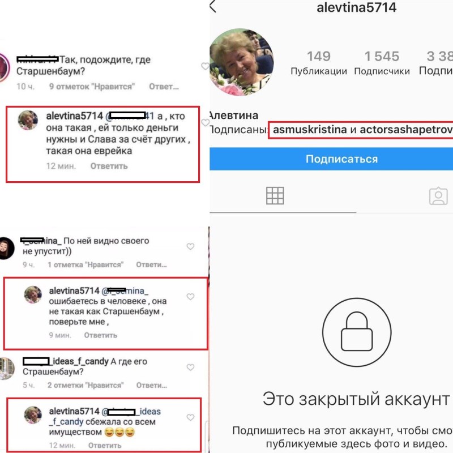This screenshot has width=453, height=453.
Task: Tap the padlock private account icon
Action: 357,332
